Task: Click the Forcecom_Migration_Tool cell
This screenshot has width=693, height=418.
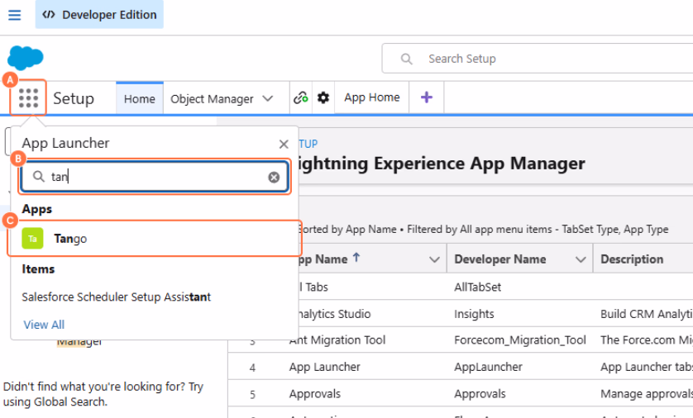Action: tap(520, 340)
